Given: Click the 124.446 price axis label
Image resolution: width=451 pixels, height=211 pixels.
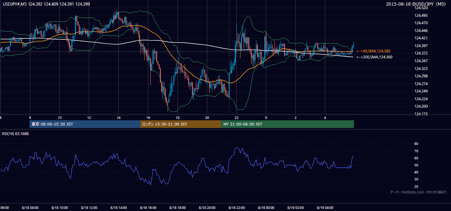Looking at the screenshot, I should coord(421,31).
